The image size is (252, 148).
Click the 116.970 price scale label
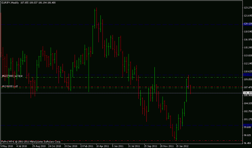pyautogui.click(x=248, y=39)
